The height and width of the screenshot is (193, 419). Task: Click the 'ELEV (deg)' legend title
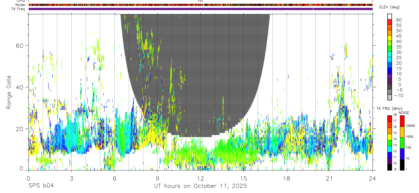[x=389, y=7]
